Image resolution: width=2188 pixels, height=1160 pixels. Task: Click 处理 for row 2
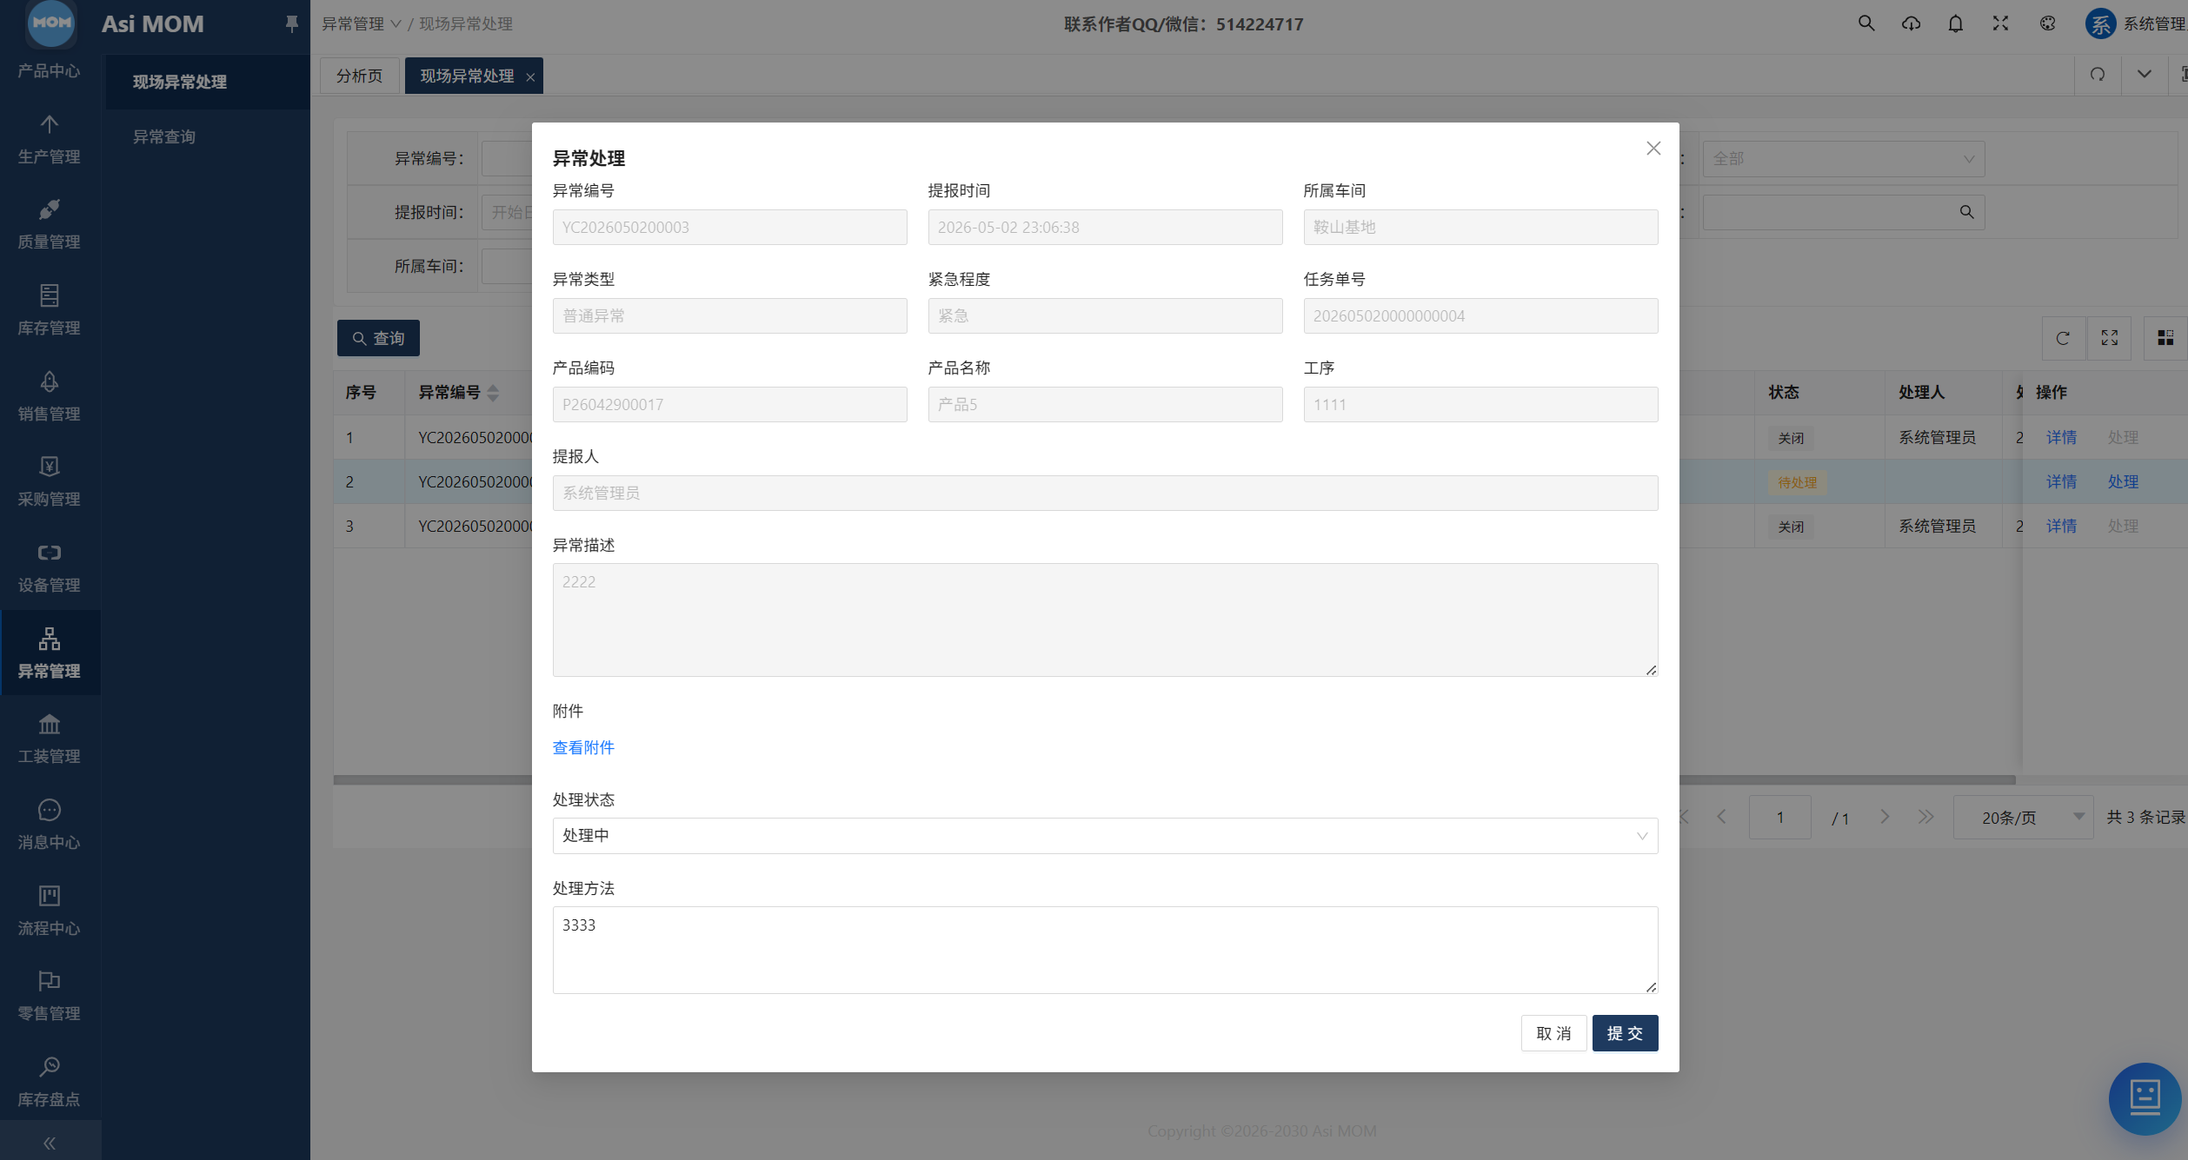pyautogui.click(x=2123, y=481)
